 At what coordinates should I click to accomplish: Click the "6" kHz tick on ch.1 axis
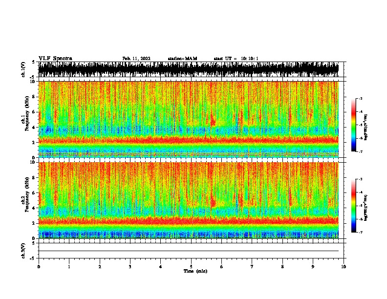point(34,112)
